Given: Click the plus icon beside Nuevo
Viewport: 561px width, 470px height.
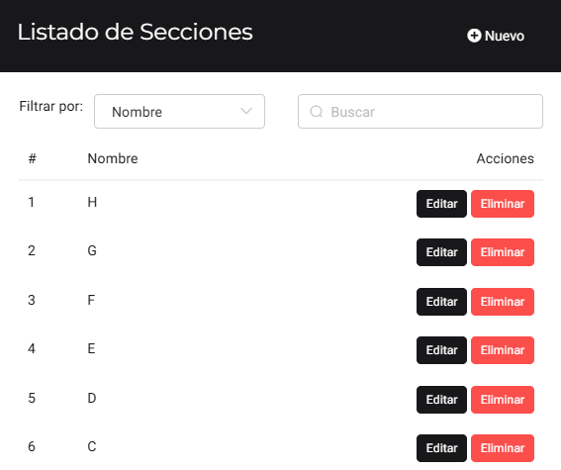Looking at the screenshot, I should pyautogui.click(x=474, y=36).
